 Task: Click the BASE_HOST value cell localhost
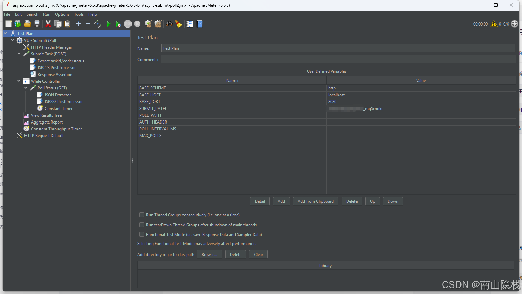[x=421, y=95]
